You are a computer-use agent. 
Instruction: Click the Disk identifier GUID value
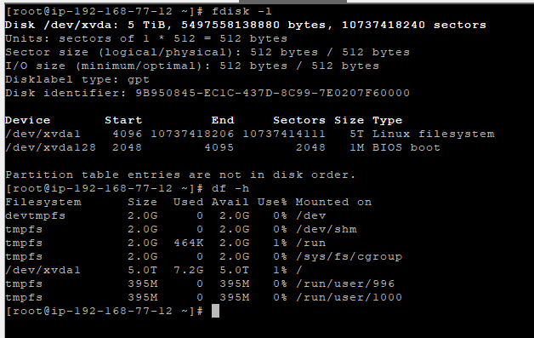click(x=272, y=93)
